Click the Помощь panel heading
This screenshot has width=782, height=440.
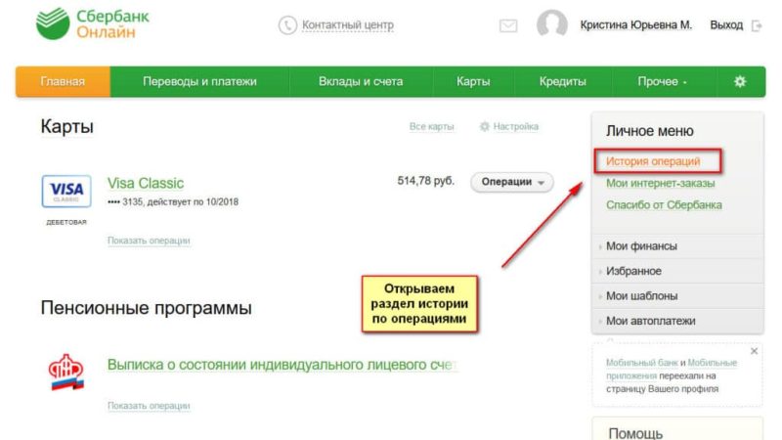635,433
